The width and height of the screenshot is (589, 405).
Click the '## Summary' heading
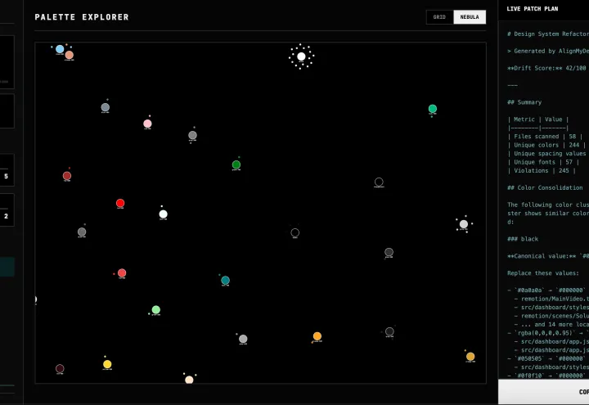[x=524, y=102]
